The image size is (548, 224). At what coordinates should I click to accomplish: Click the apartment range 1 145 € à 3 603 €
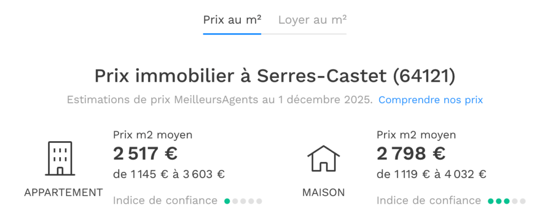click(x=169, y=174)
